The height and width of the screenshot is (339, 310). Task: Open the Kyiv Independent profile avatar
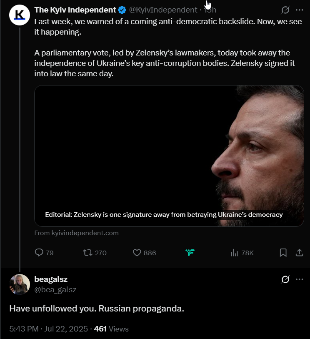20,15
